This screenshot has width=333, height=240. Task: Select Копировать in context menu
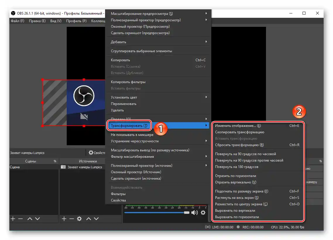pyautogui.click(x=158, y=60)
